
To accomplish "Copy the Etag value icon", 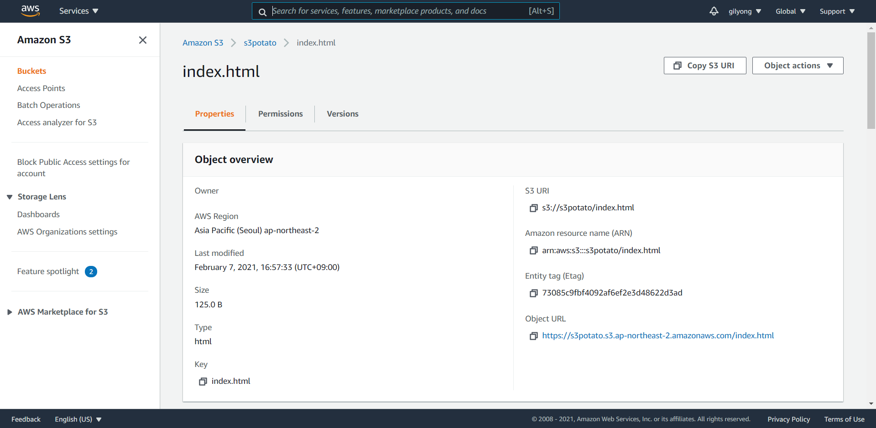I will coord(533,293).
